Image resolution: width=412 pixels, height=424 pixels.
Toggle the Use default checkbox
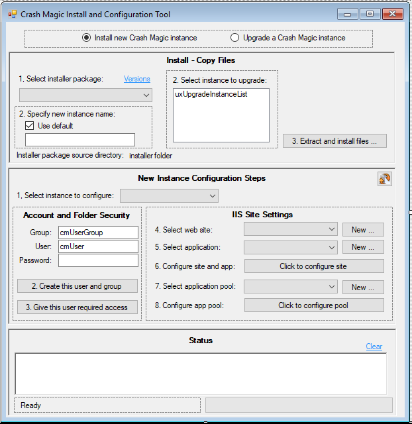click(30, 125)
